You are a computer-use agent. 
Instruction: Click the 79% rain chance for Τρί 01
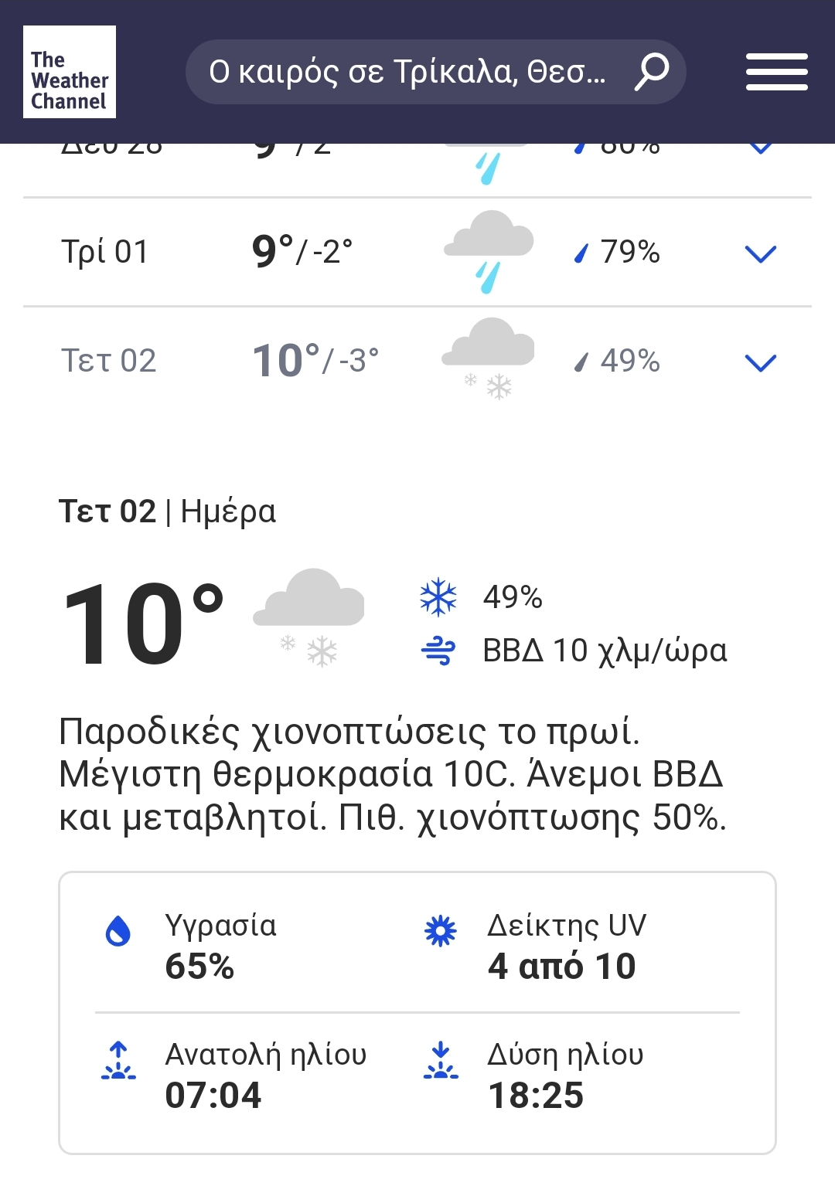[x=629, y=252]
